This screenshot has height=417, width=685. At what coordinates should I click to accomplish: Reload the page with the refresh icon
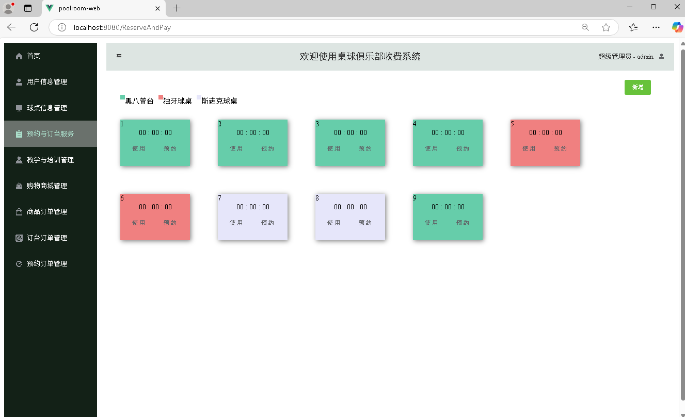(x=34, y=27)
